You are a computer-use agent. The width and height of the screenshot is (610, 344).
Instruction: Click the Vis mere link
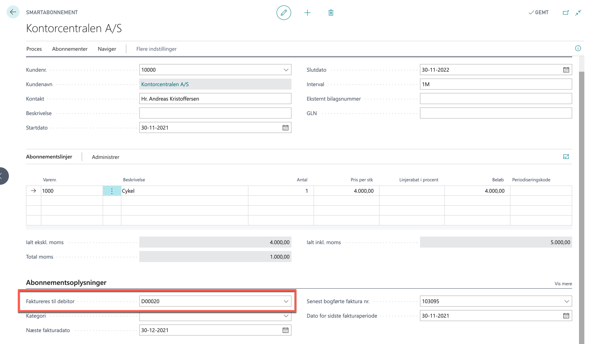563,284
